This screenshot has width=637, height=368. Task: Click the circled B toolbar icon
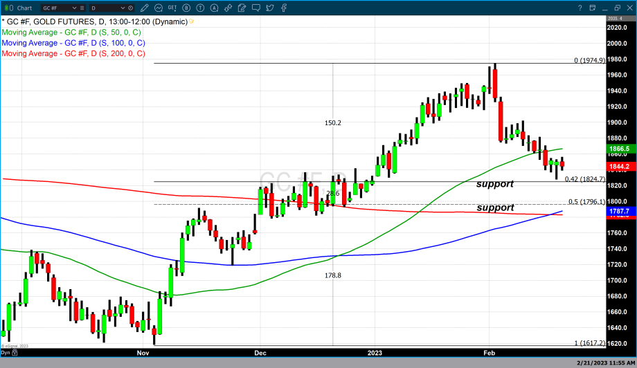pyautogui.click(x=186, y=8)
